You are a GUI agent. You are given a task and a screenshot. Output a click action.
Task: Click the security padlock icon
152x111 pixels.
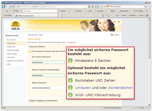pos(92,6)
